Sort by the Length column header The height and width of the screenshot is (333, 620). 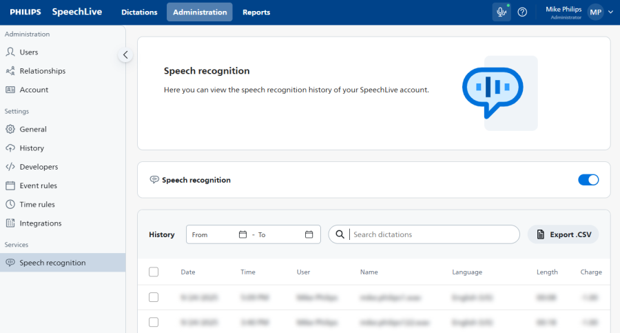547,272
